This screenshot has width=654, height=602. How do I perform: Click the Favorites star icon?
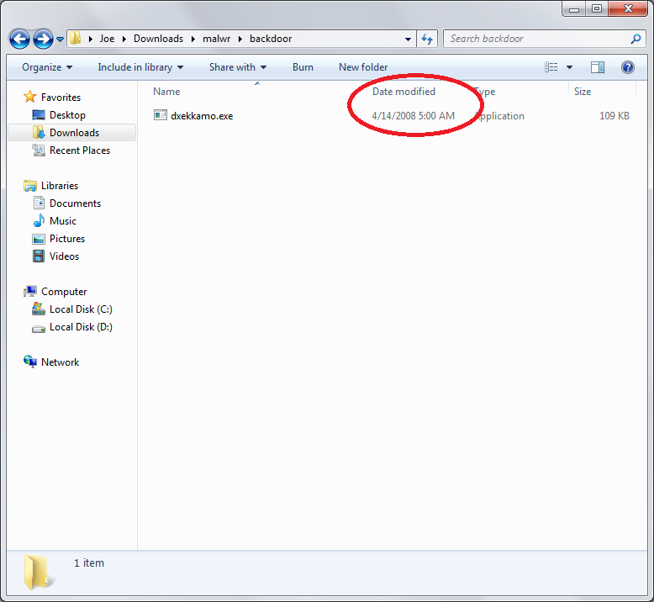pos(30,97)
